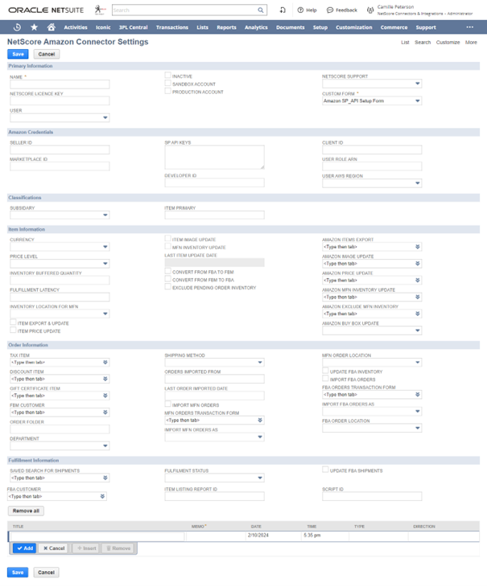Open the Activities menu
Screen dimensions: 487x587
click(76, 27)
